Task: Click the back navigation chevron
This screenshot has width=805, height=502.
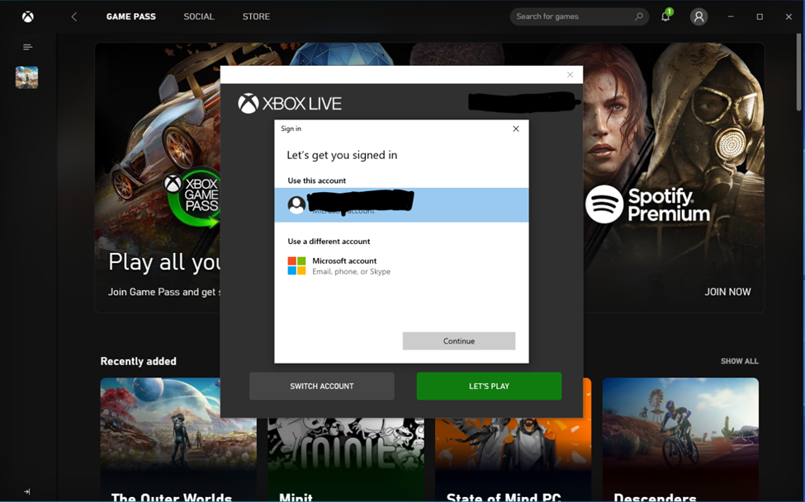Action: [x=74, y=16]
